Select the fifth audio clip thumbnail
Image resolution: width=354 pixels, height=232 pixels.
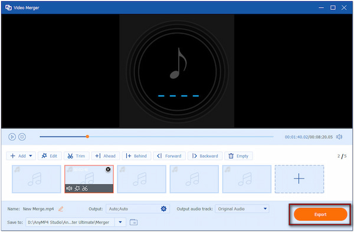click(247, 179)
